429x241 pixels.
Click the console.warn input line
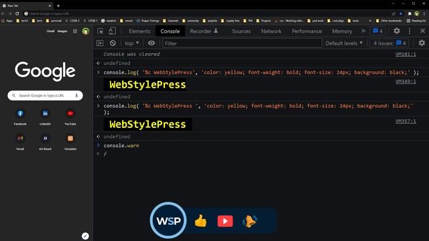click(x=121, y=146)
